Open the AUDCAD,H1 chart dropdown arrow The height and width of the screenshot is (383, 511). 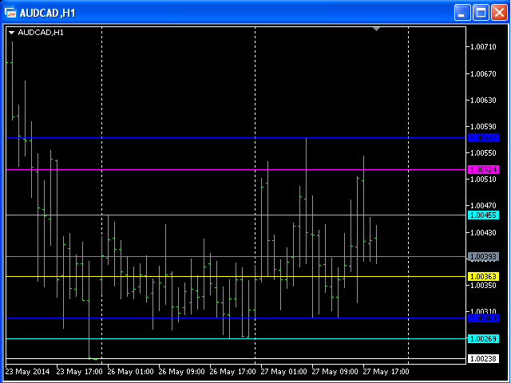(11, 33)
